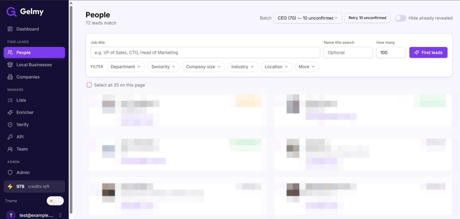Screen dimensions: 460x219
Task: Check Select all 25 on this page
Action: [89, 85]
